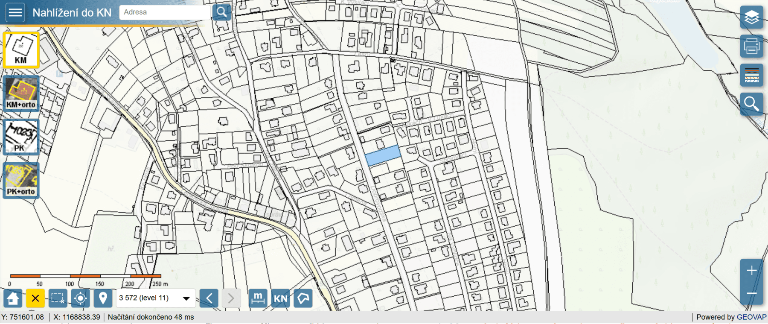
Task: Open the map layers panel
Action: pos(751,18)
